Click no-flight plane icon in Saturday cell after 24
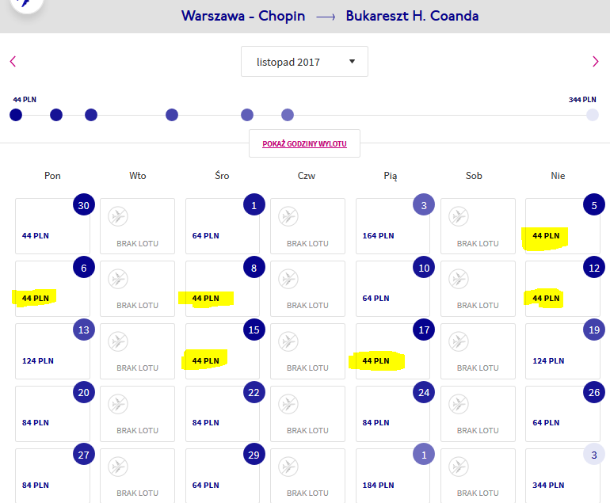The height and width of the screenshot is (503, 610). [459, 404]
